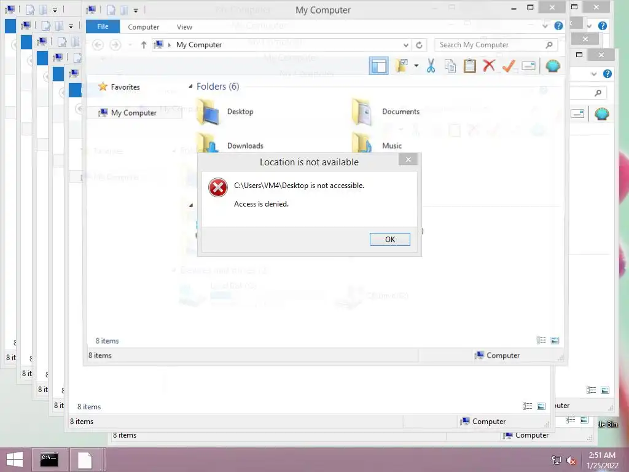Click the front window's title bar system icon

pos(91,10)
